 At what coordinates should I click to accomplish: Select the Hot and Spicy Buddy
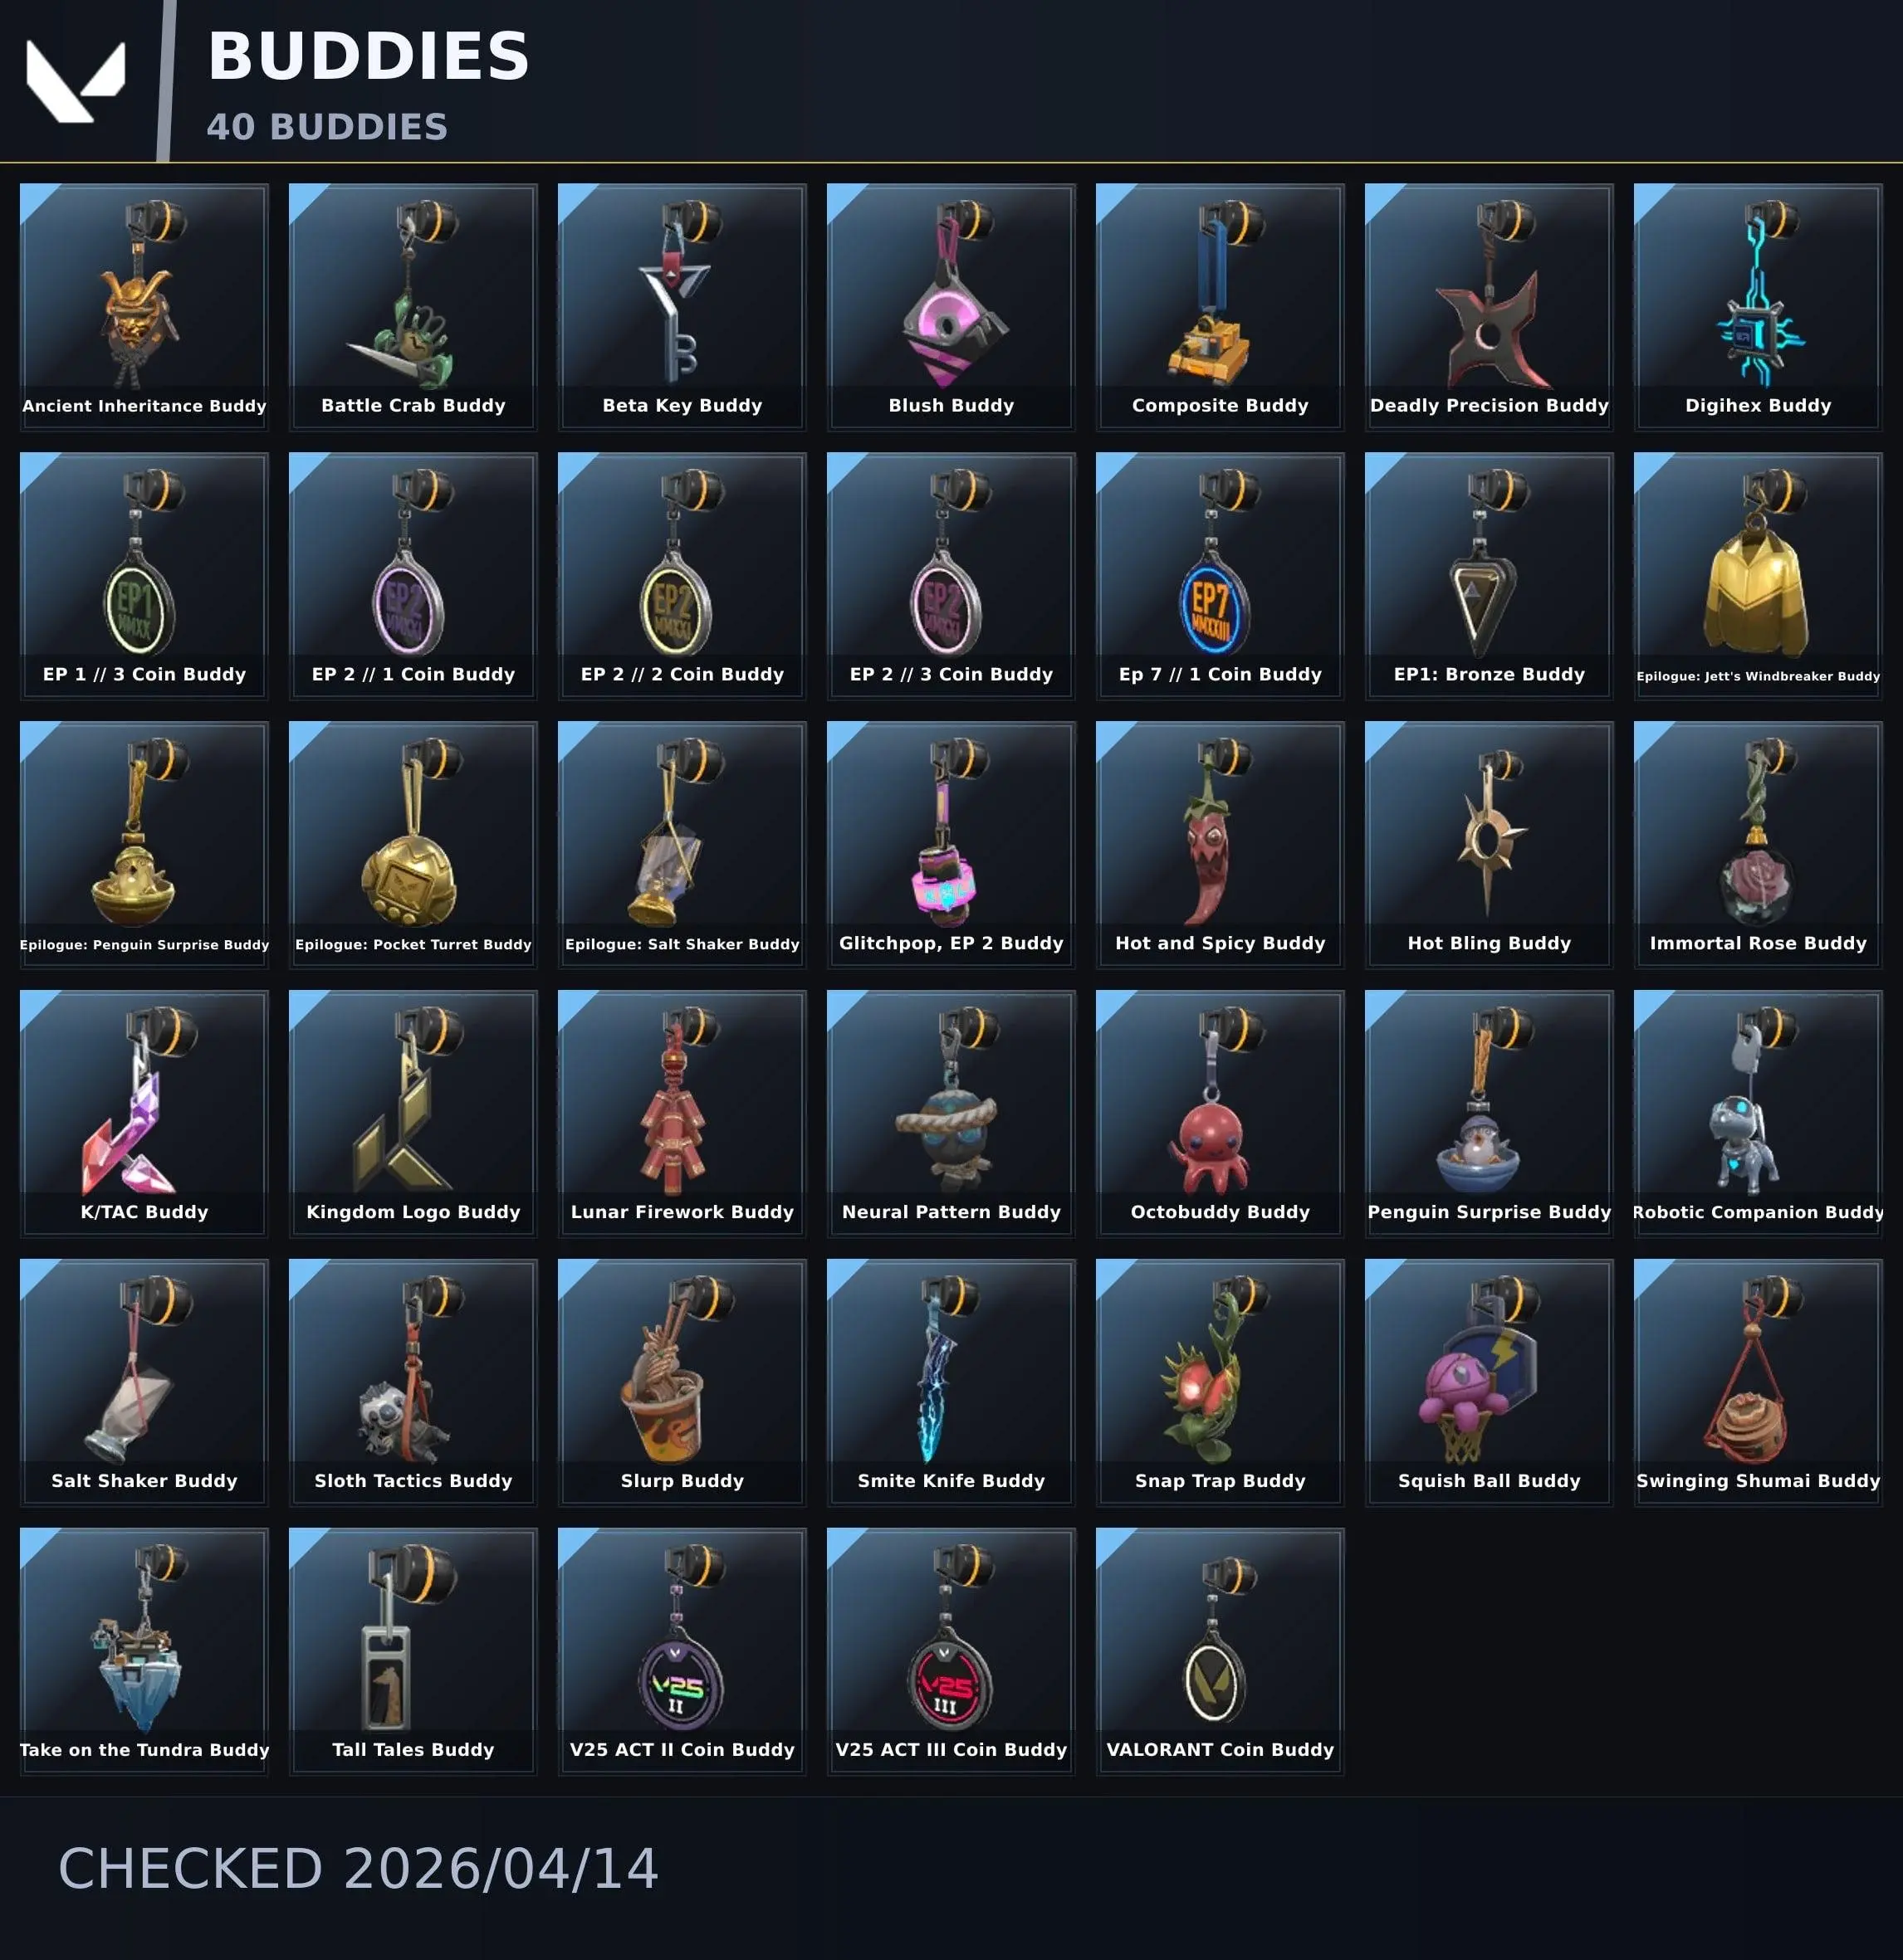pos(1221,845)
